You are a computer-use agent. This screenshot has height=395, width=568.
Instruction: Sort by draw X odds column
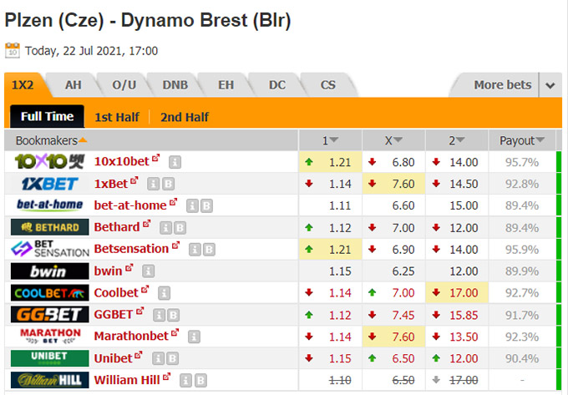pos(393,140)
